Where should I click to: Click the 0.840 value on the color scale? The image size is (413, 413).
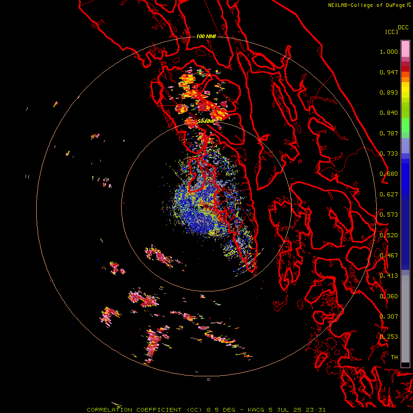pyautogui.click(x=389, y=113)
